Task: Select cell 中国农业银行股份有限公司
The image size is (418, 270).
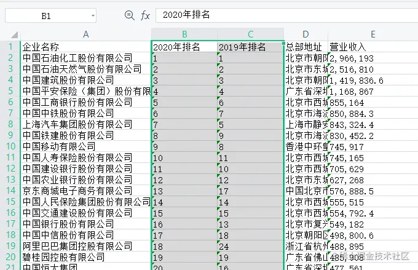Action: click(86, 180)
